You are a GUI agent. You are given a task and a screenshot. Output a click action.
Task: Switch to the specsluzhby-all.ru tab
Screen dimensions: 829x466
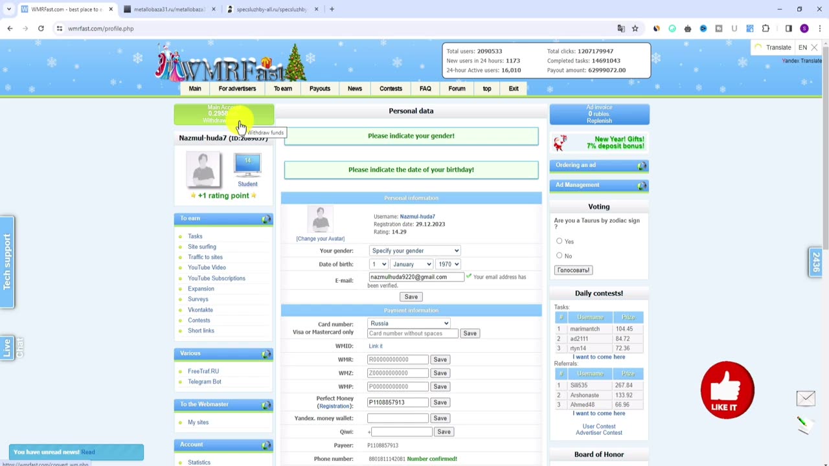(x=272, y=9)
